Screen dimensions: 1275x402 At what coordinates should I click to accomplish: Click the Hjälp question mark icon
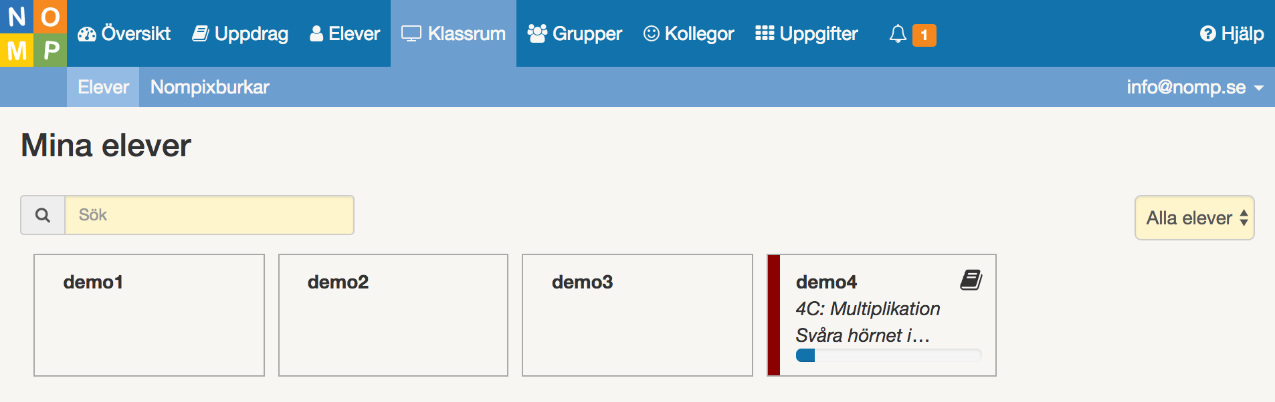tap(1207, 34)
